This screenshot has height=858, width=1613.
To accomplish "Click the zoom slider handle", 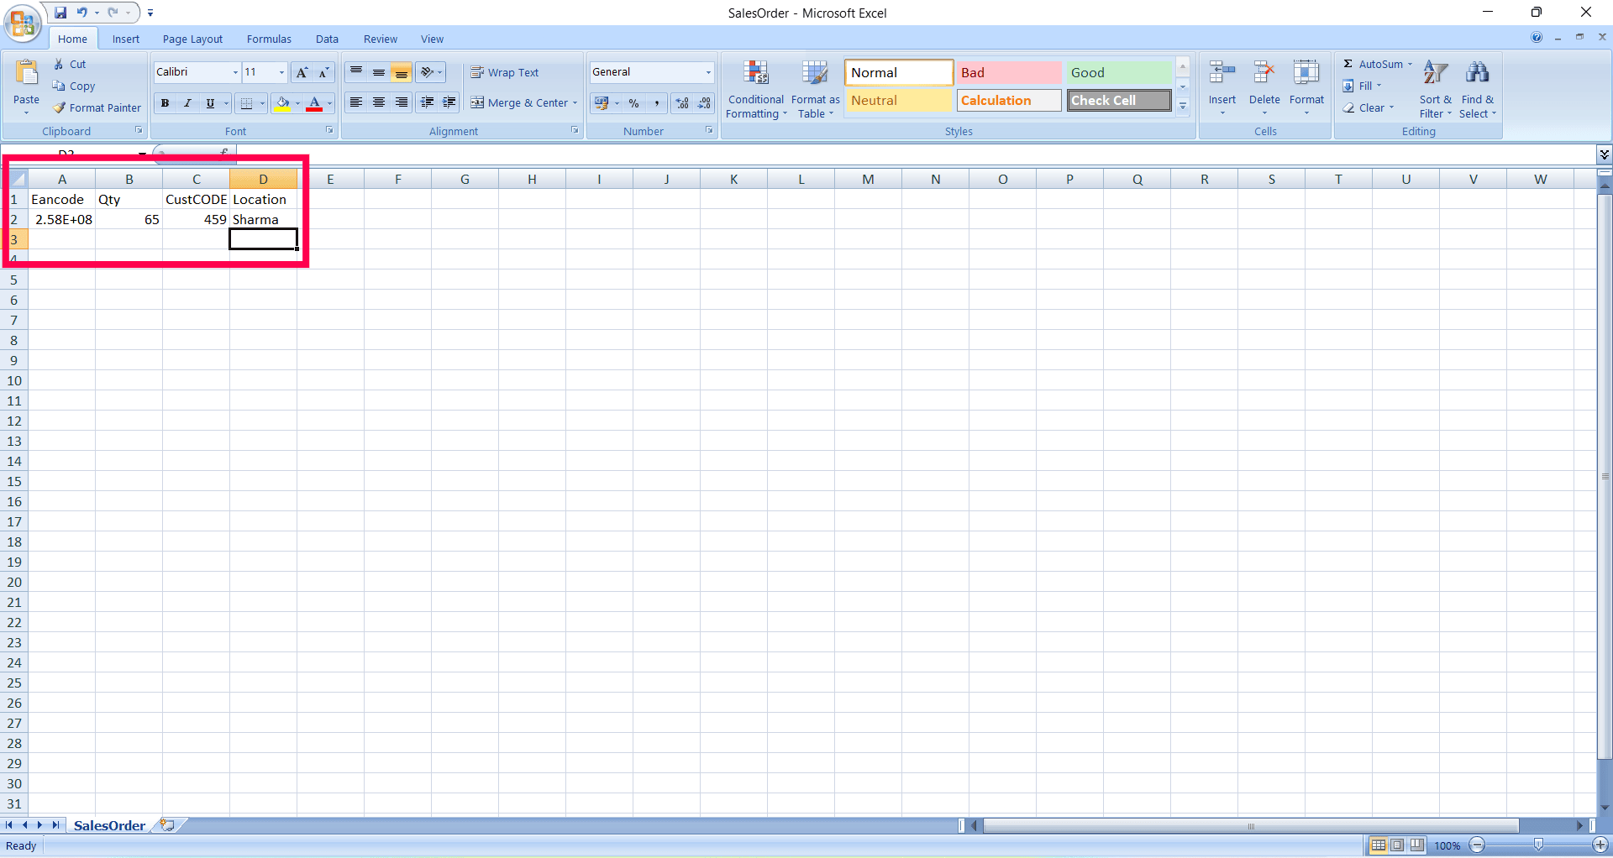I will 1538,845.
